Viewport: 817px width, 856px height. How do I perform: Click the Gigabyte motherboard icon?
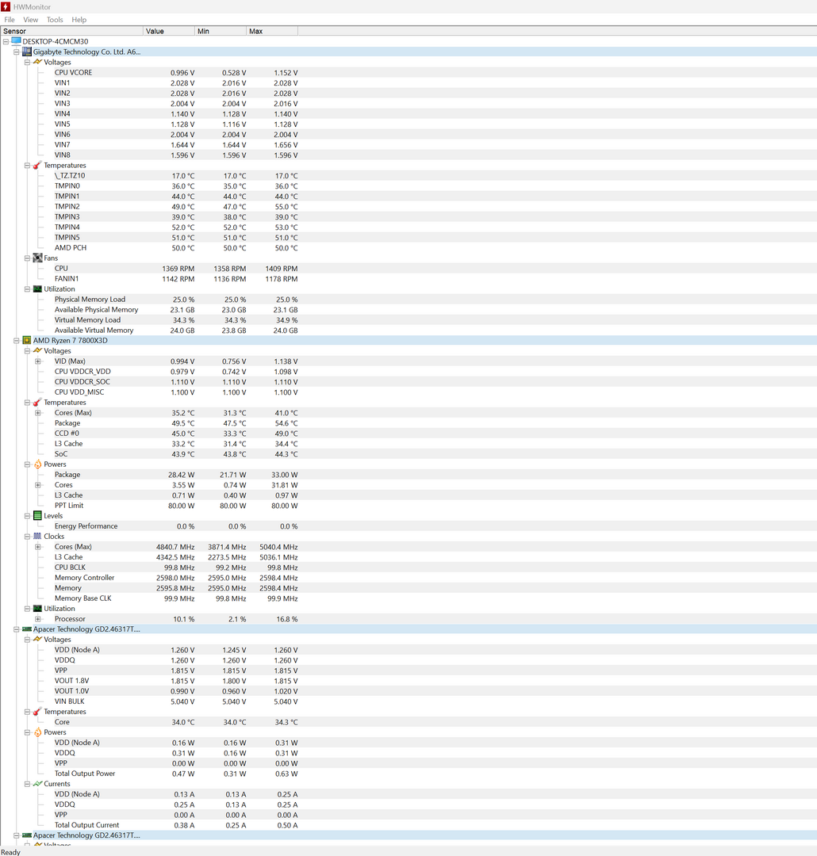pos(27,52)
